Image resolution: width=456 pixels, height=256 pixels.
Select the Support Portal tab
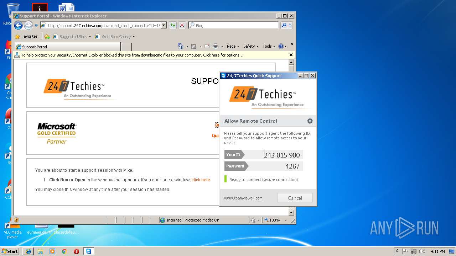67,47
